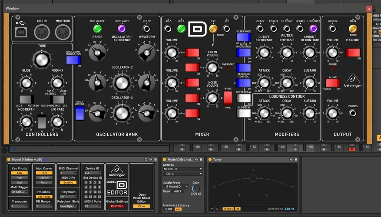Toggle red switch beside EXT IN VOLUME knob
381x217 pixels.
tap(192, 68)
